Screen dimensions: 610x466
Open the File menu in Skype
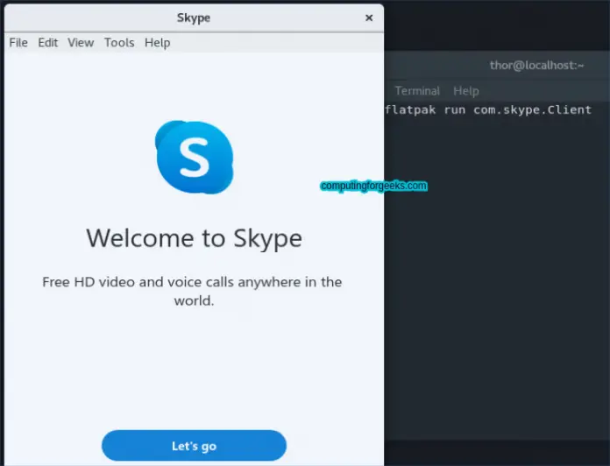(x=18, y=42)
